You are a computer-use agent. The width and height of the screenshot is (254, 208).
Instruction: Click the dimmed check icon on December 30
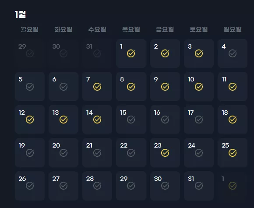63,53
